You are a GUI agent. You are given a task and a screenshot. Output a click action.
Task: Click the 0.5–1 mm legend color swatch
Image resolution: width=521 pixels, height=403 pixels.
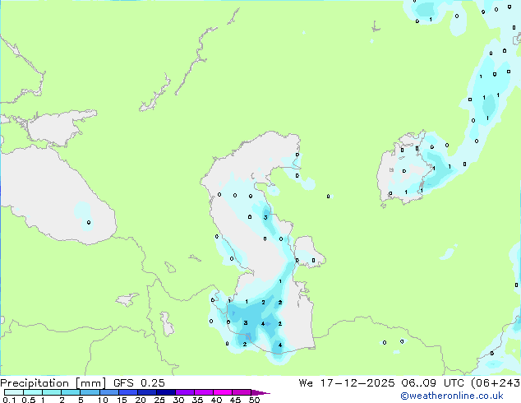[x=33, y=392]
